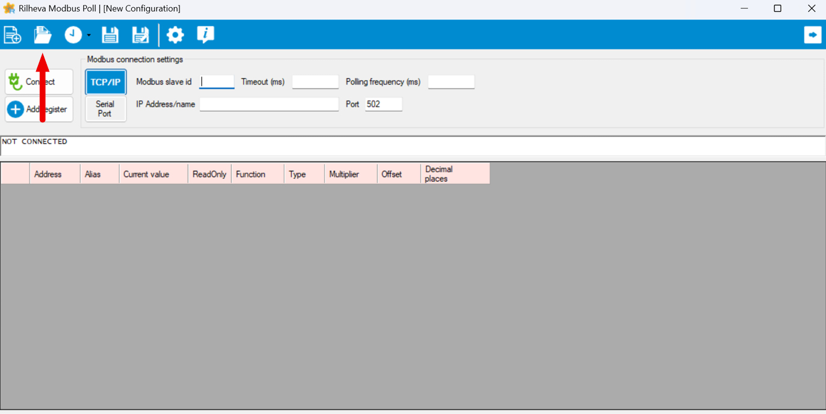Click the Rilheva app icon in title bar

point(9,8)
